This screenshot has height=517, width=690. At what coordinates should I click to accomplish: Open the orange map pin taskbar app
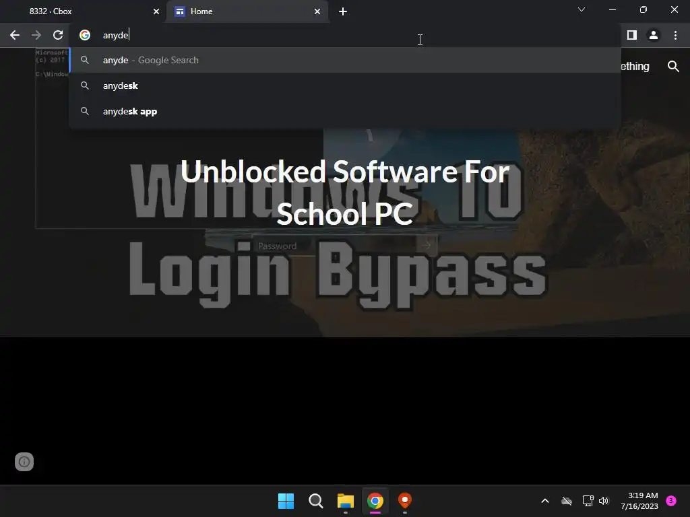(x=405, y=501)
